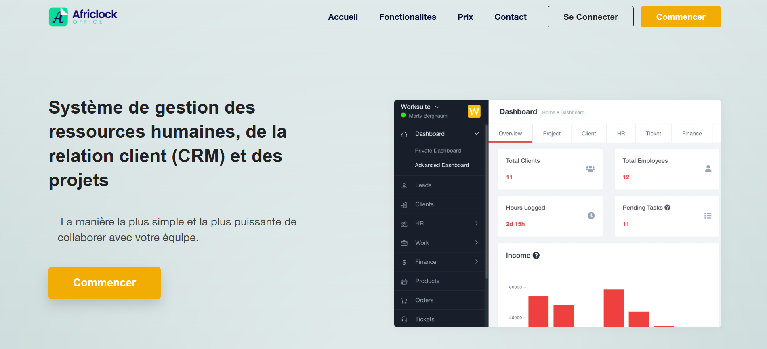Screen dimensions: 767x349
Task: Click the Leads person icon in sidebar
Action: (404, 186)
